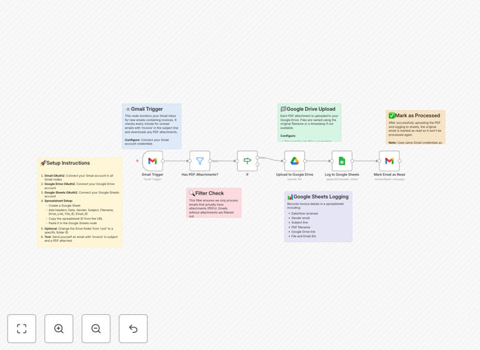Click the 'Setup Instructions' heading text
480x350 pixels.
(x=68, y=163)
